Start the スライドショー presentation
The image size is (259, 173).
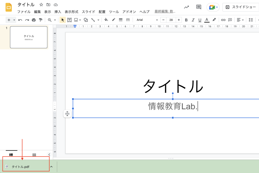click(x=241, y=7)
